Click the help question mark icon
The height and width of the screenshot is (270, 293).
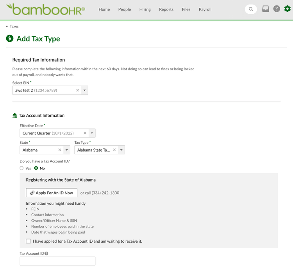coord(277,9)
